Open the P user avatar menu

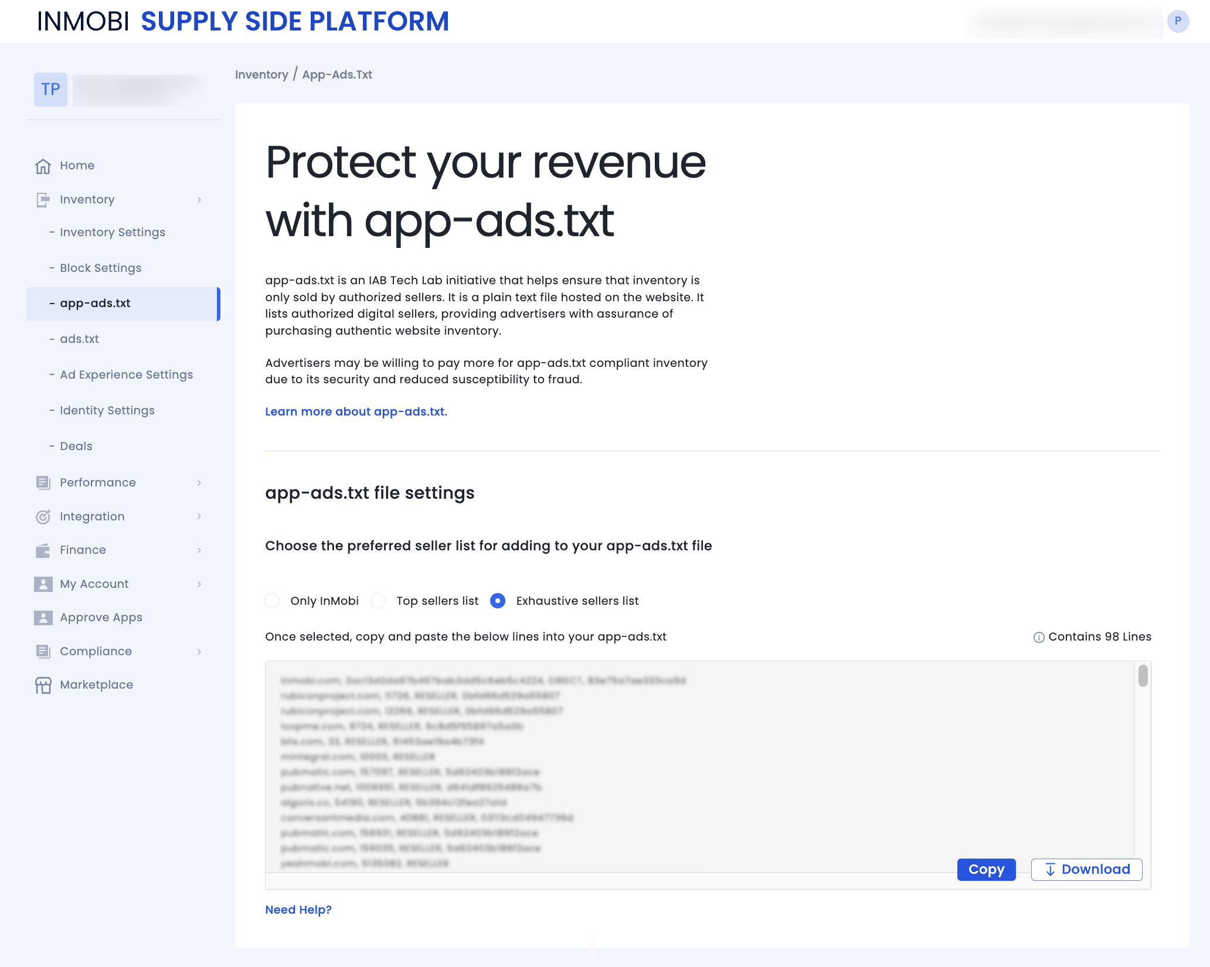click(x=1178, y=21)
